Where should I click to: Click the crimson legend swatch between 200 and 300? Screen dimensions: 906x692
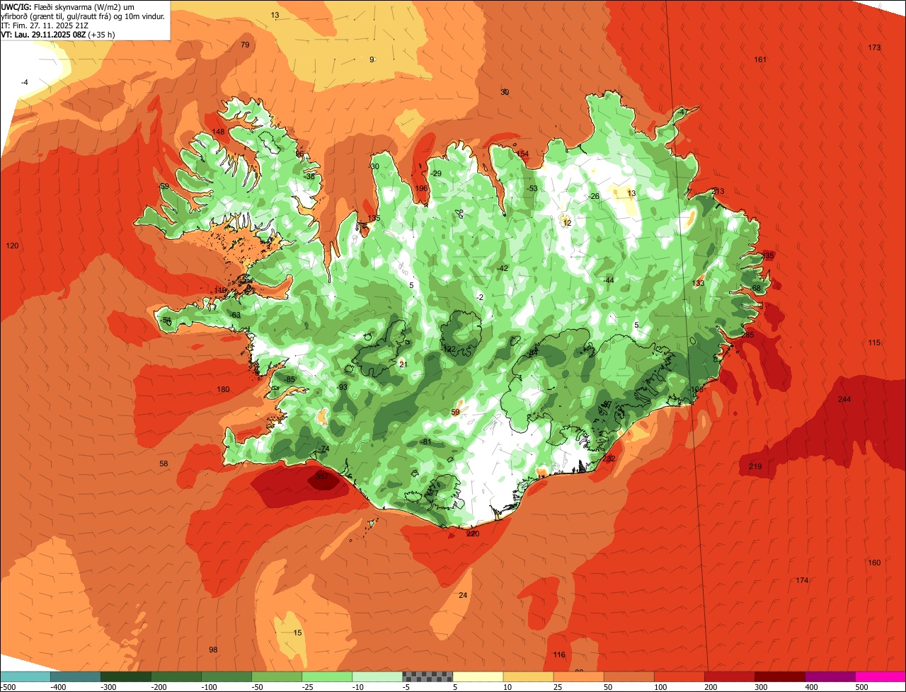tap(728, 676)
